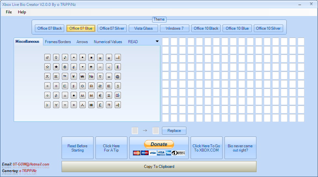The image size is (318, 177).
Task: Apply the Windows 7 theme
Action: point(174,28)
